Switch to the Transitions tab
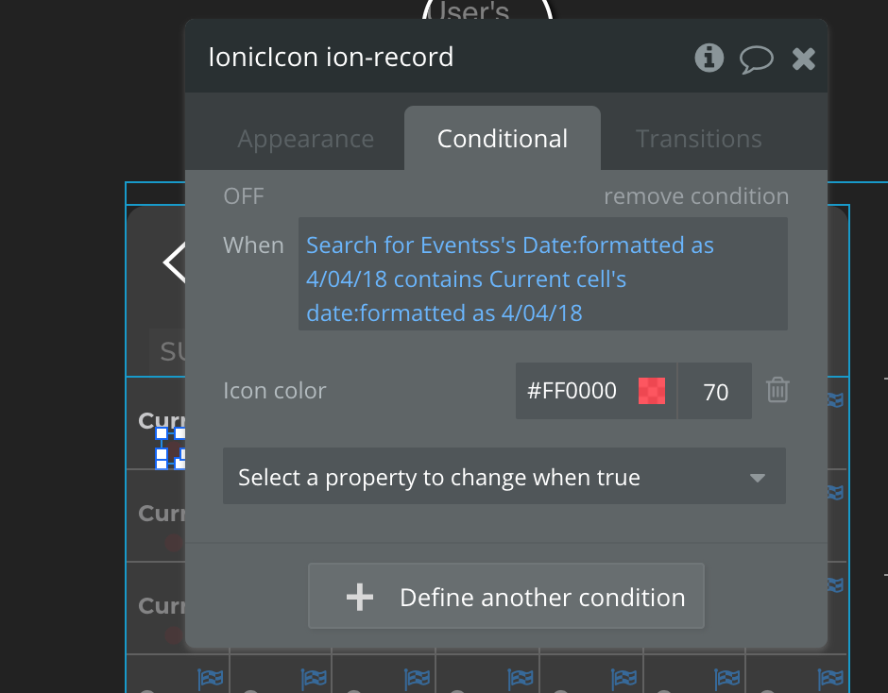 (x=698, y=139)
